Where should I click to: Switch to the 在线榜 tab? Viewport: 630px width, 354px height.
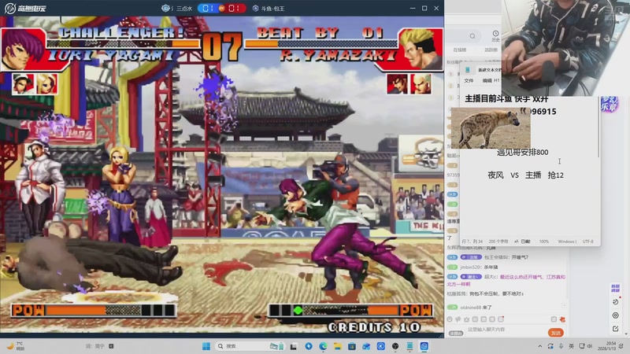460,50
